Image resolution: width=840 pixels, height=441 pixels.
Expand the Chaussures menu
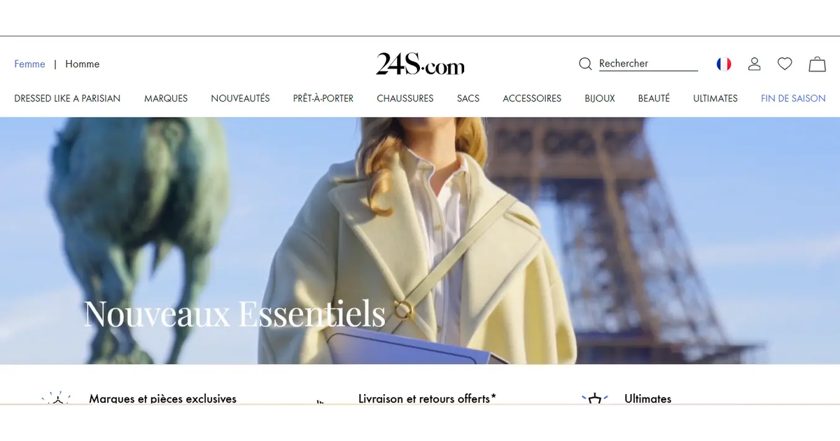coord(405,99)
